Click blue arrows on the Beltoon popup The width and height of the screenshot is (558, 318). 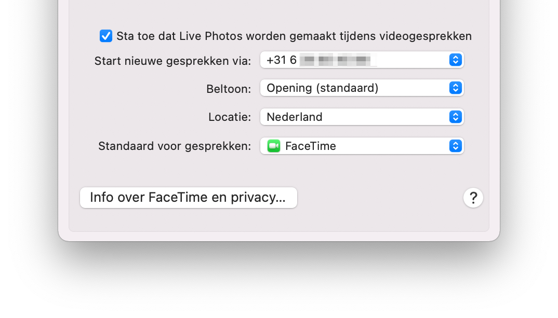tap(456, 88)
